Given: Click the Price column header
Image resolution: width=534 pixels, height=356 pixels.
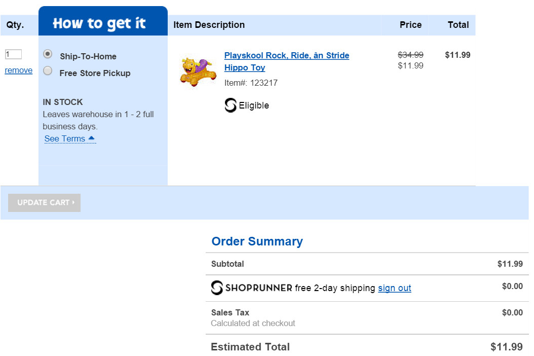Looking at the screenshot, I should 410,25.
